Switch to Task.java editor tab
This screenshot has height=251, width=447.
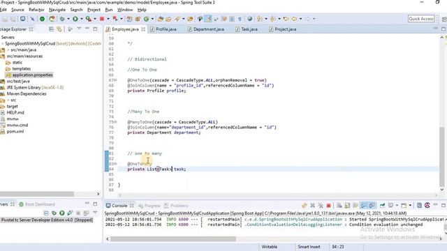coord(249,29)
